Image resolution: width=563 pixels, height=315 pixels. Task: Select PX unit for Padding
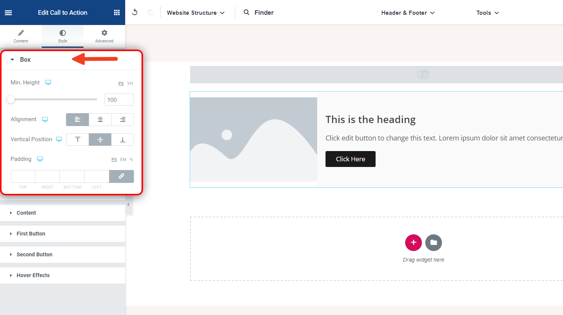pos(114,159)
